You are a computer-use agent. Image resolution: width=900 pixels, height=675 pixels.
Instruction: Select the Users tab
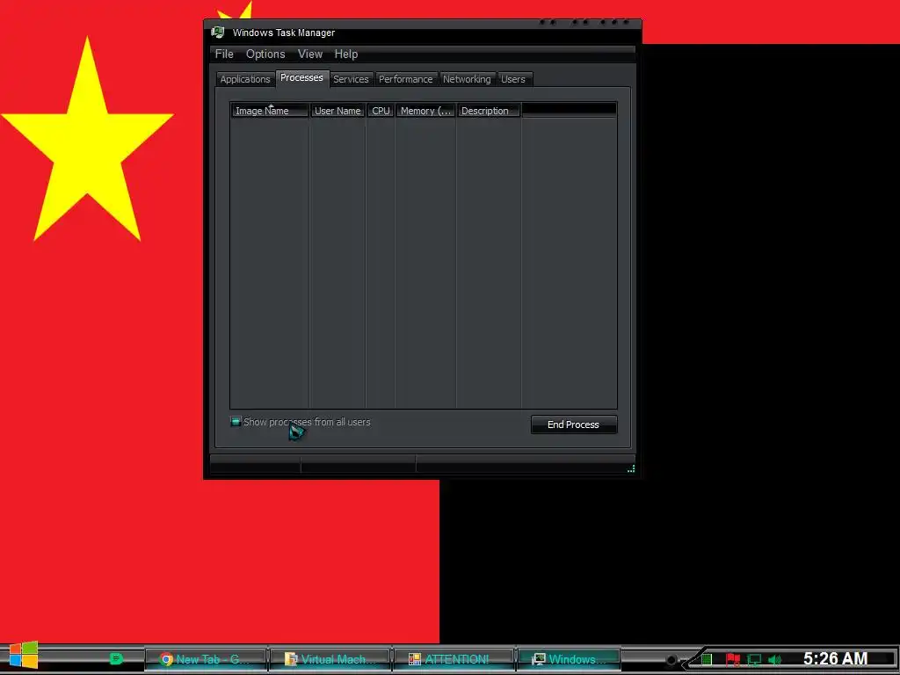click(513, 79)
